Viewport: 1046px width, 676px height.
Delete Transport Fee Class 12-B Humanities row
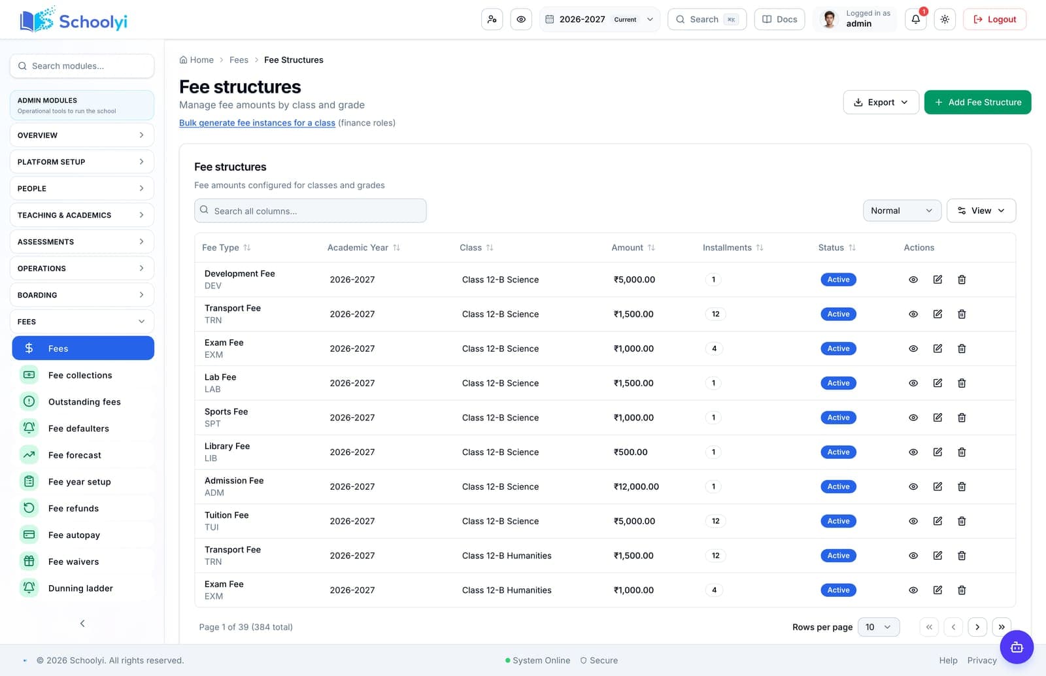tap(962, 556)
